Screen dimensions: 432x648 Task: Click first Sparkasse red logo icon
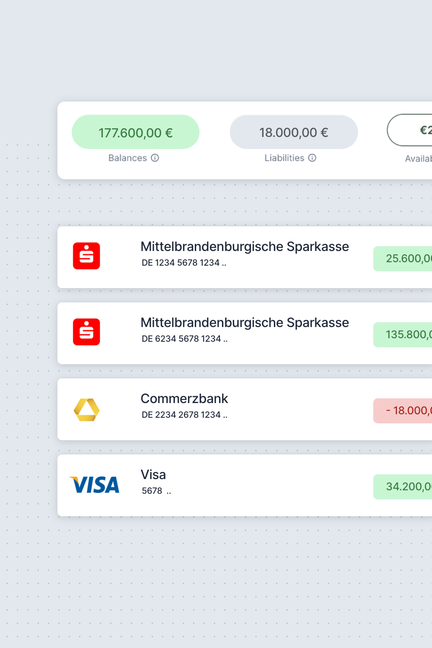pos(86,256)
